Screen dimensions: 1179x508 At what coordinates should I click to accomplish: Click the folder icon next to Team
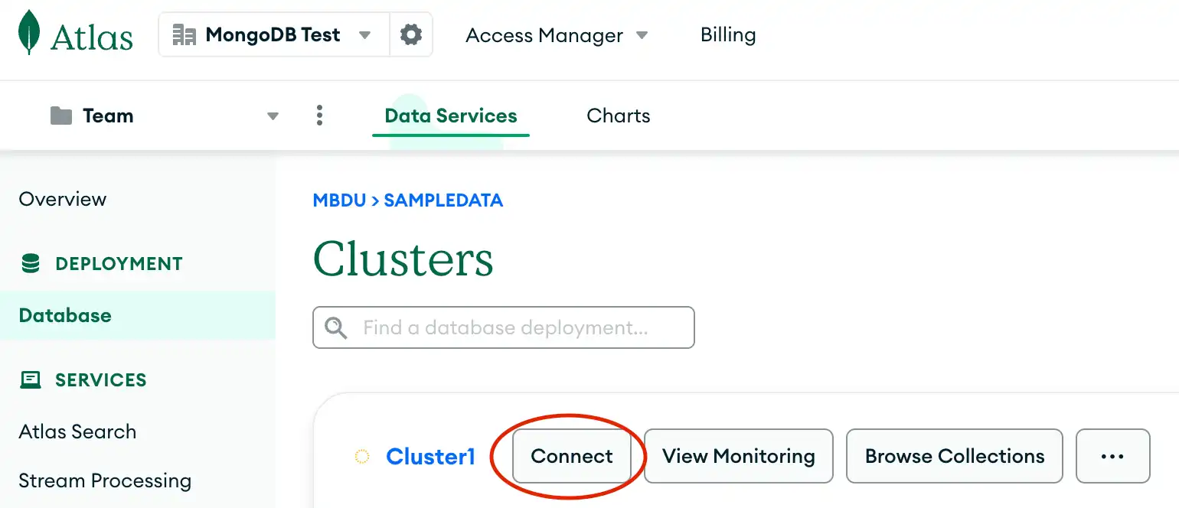60,115
